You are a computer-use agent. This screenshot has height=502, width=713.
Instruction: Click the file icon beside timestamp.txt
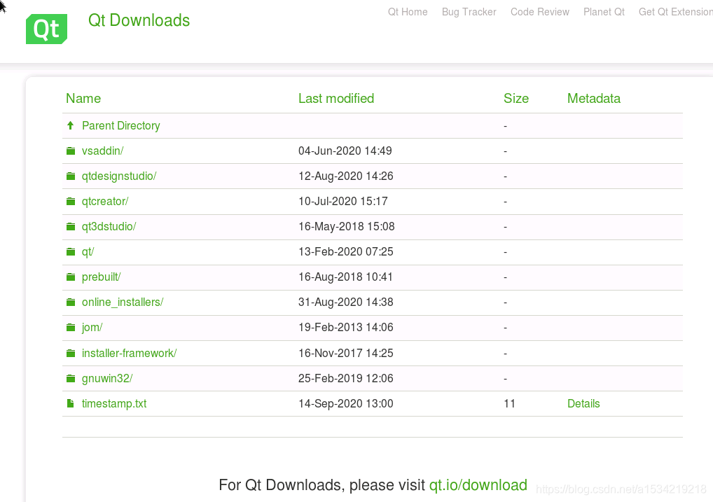tap(71, 403)
